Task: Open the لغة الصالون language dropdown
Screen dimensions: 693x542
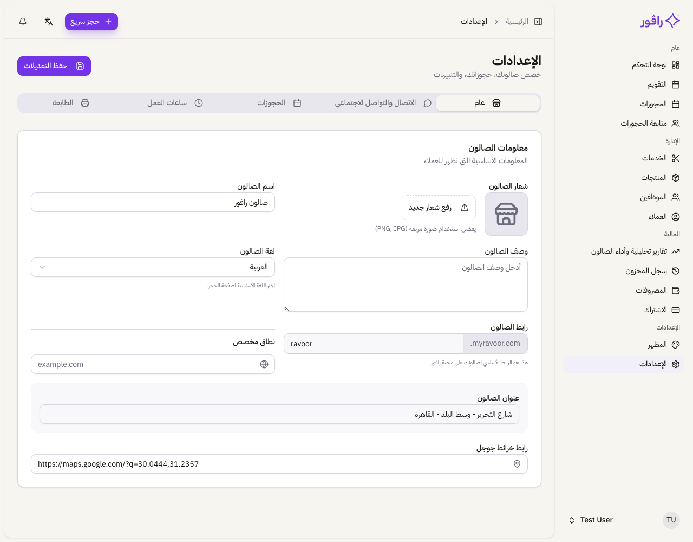Action: [153, 267]
